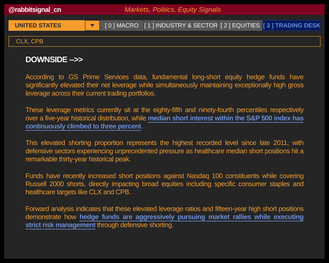The height and width of the screenshot is (263, 329).
Task: Switch to the [0] MACRO tab
Action: point(122,26)
